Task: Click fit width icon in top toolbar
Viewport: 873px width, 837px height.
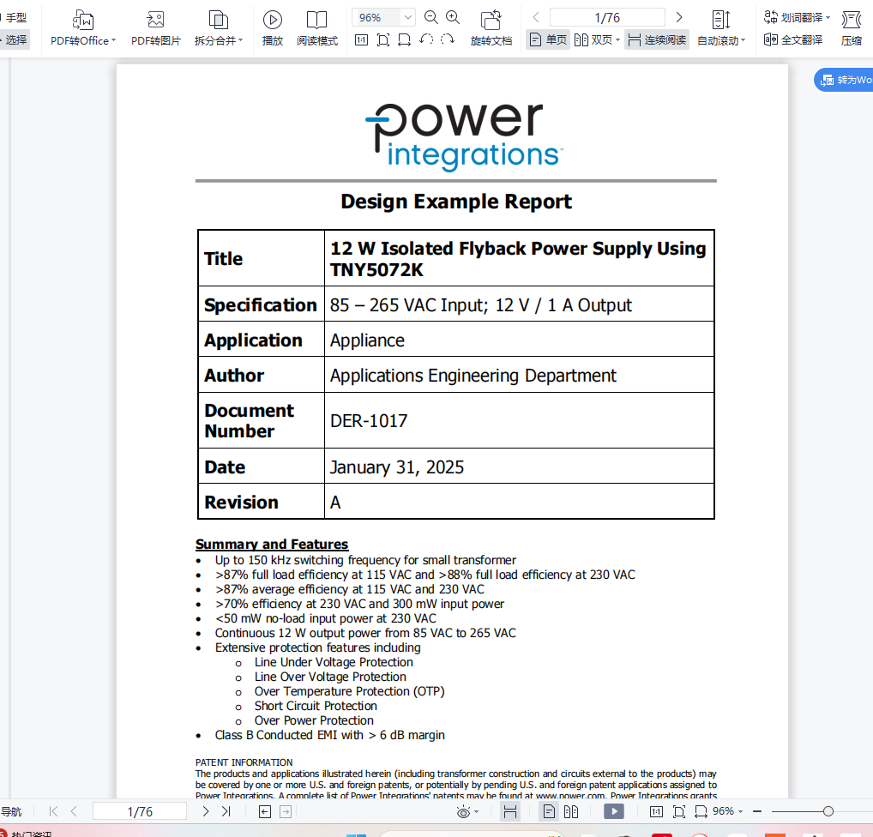Action: [x=405, y=40]
